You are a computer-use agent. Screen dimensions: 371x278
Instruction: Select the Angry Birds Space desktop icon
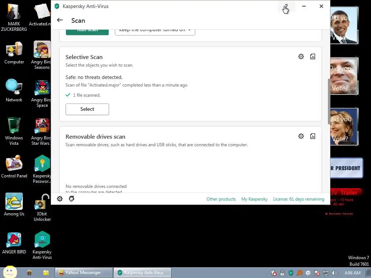(x=41, y=93)
